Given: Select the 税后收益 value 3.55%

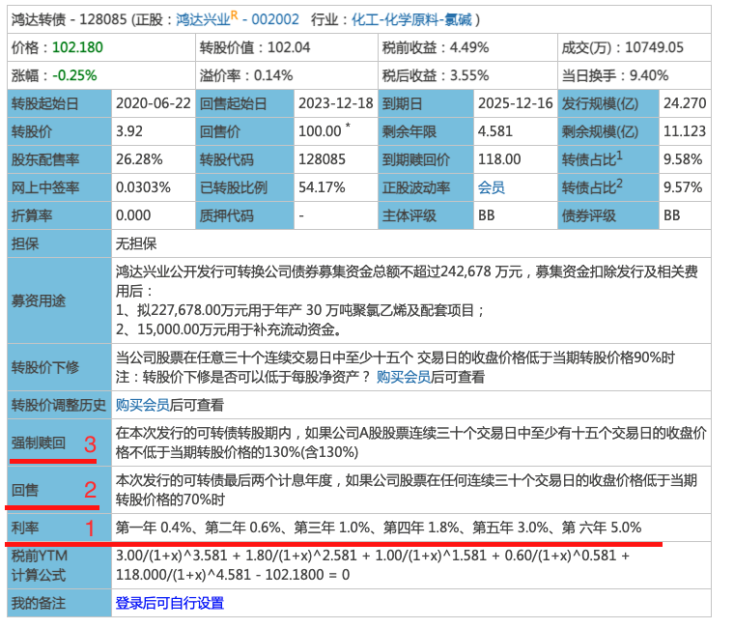Looking at the screenshot, I should point(469,75).
